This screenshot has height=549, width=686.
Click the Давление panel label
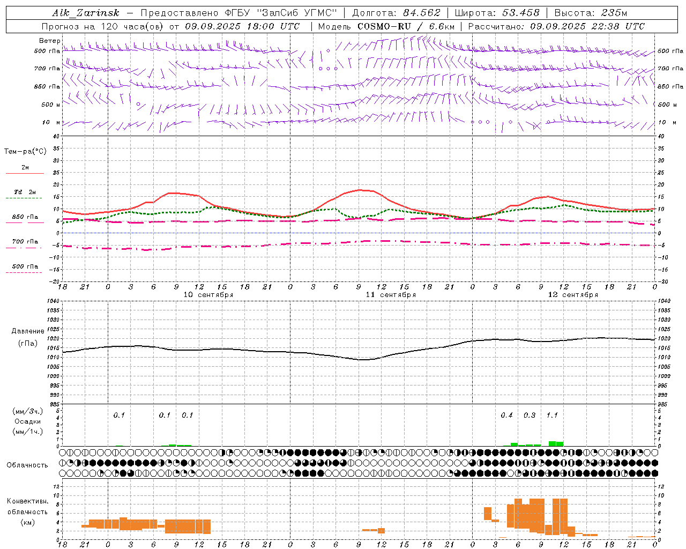click(28, 331)
